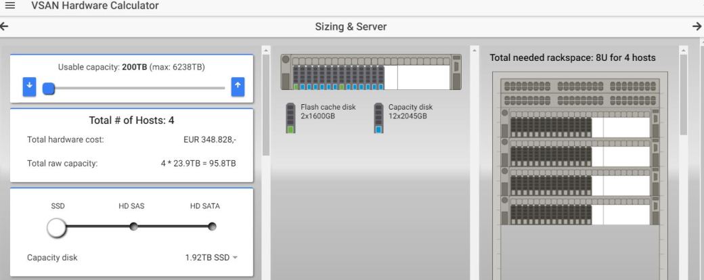Click the 12x2045GB capacity disk label
Screen dimensions: 704x280
pos(408,116)
